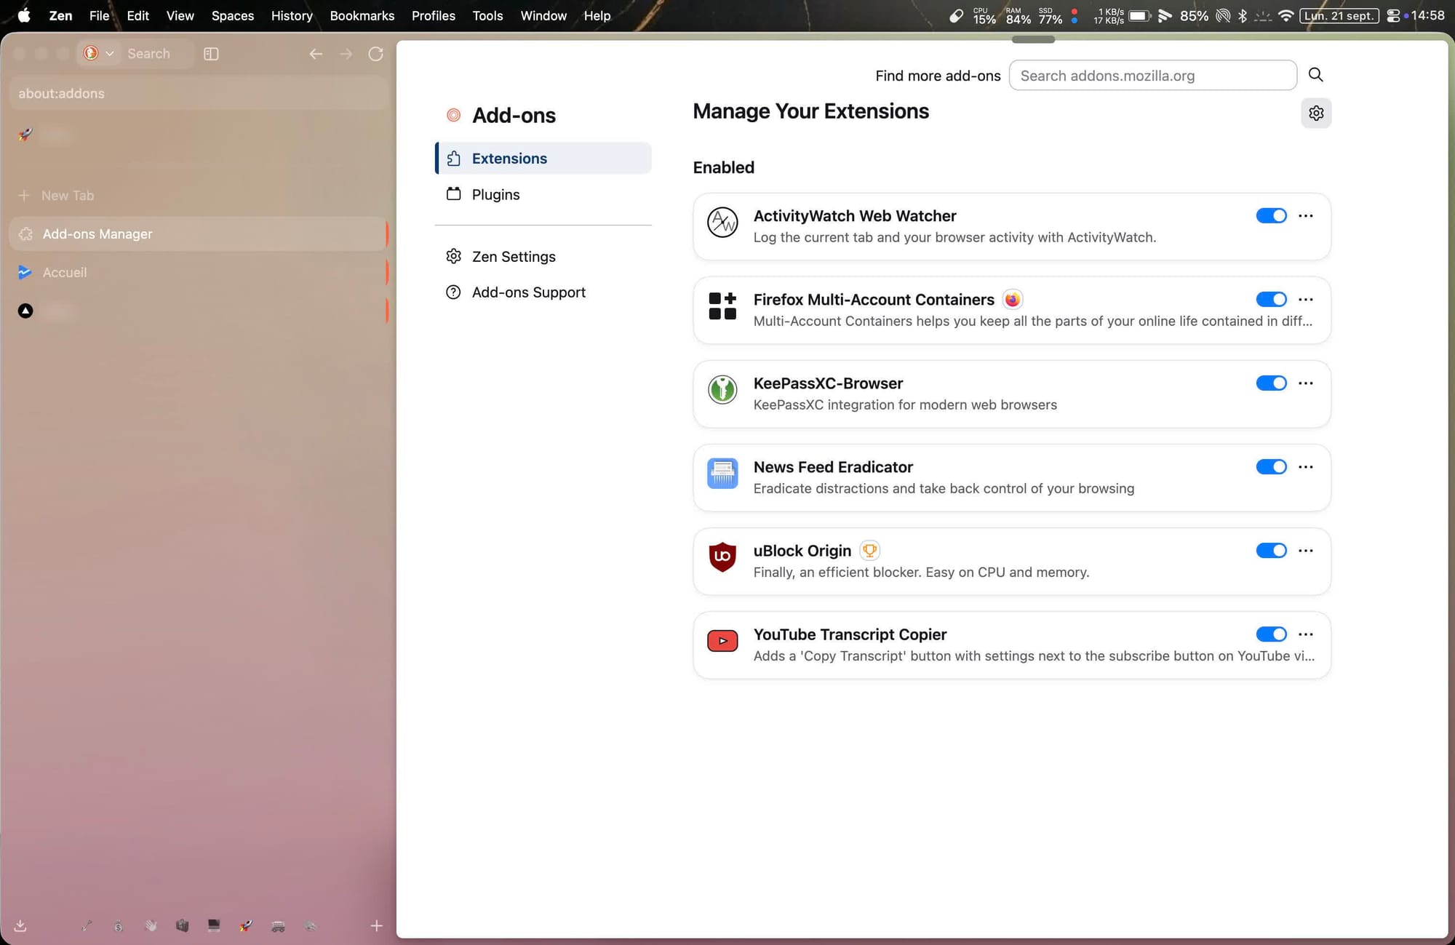Click the Bluetooth icon in menu bar
This screenshot has width=1455, height=945.
coord(1243,15)
